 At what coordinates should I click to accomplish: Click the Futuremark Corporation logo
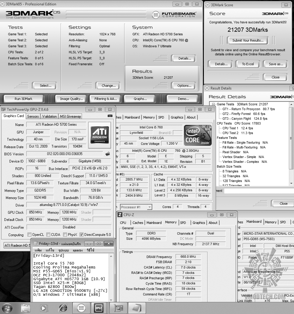pyautogui.click(x=174, y=15)
